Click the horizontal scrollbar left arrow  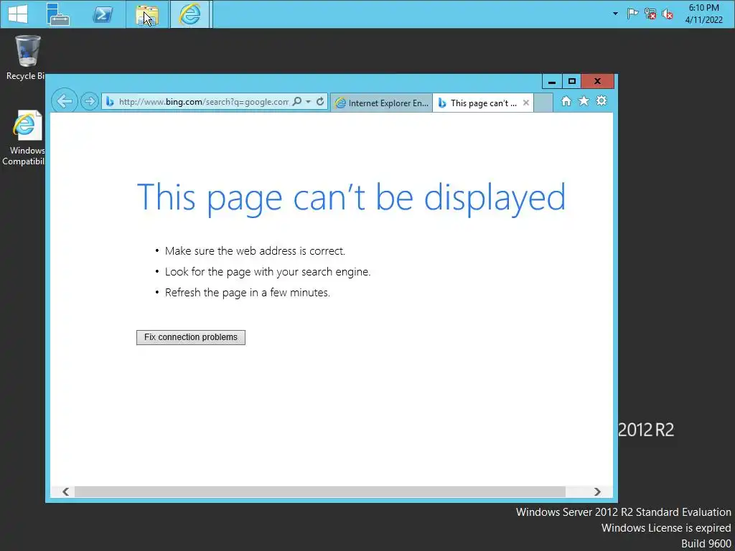point(66,491)
